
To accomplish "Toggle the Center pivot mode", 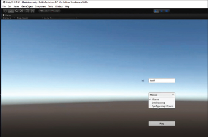I will pos(44,11).
